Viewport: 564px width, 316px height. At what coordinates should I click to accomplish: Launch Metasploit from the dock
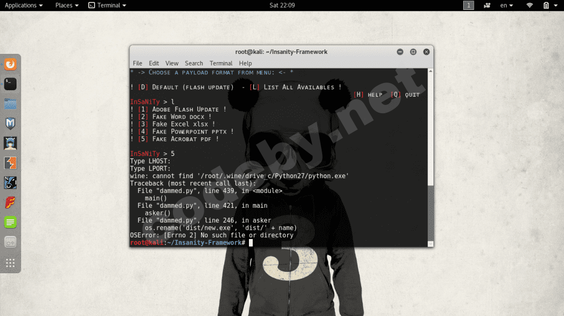click(x=10, y=124)
